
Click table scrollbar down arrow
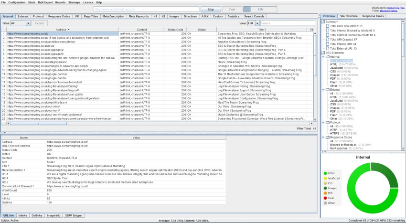pos(315,120)
